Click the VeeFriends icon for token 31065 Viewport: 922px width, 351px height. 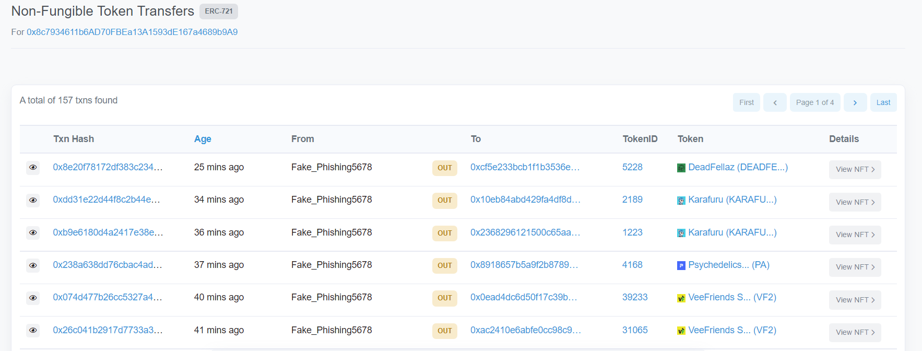click(681, 331)
